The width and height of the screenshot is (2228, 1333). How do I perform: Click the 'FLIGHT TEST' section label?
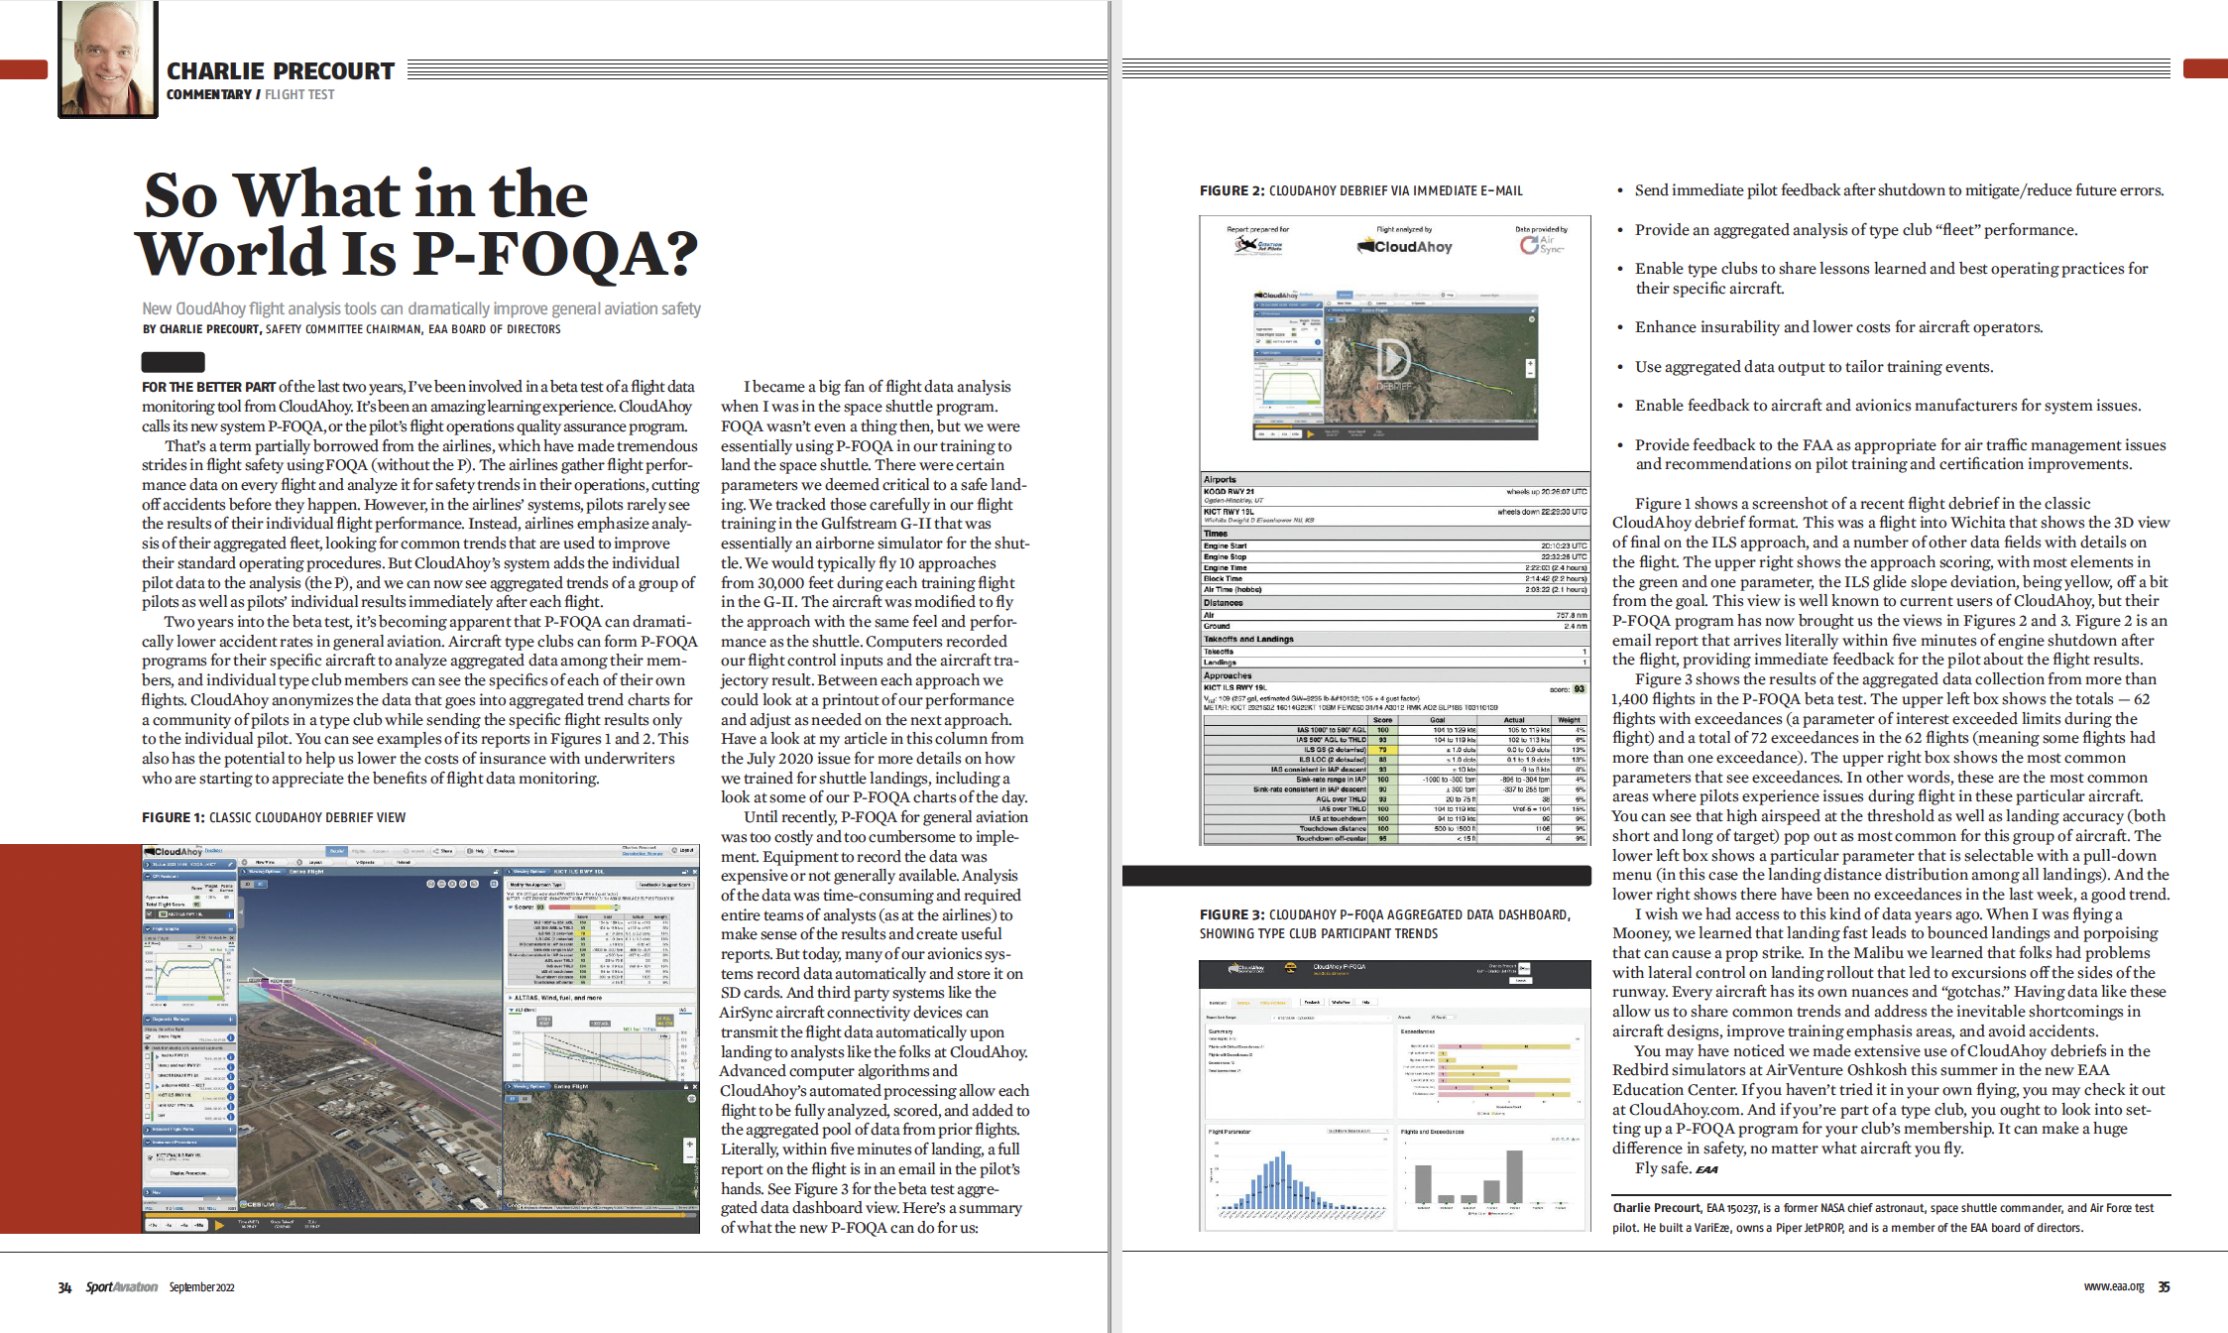[299, 94]
